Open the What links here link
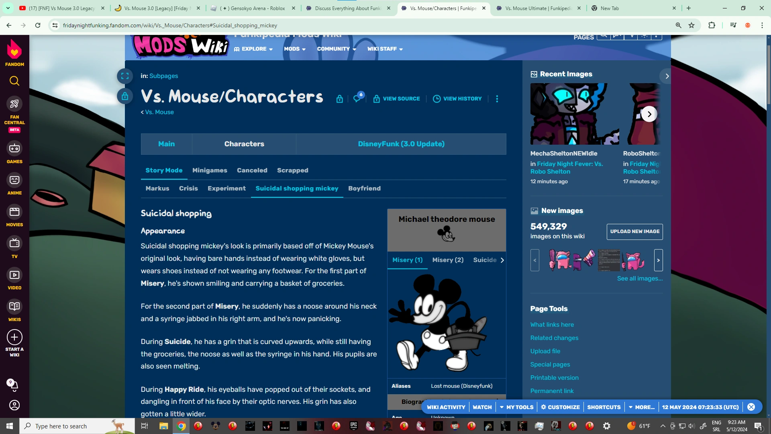Screen dimensions: 771x434 [x=552, y=325]
